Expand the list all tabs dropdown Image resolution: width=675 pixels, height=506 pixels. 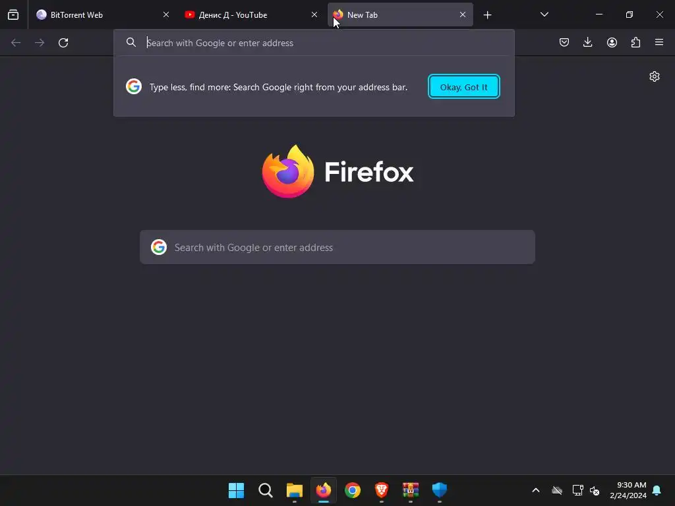[x=544, y=14]
